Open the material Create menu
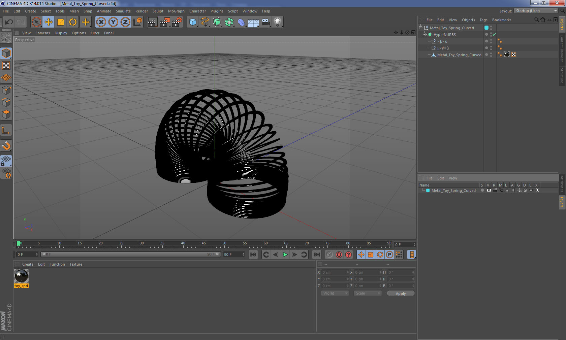This screenshot has width=566, height=340. click(x=28, y=264)
